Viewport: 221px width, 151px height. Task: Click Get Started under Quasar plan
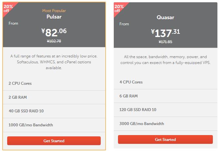(165, 139)
